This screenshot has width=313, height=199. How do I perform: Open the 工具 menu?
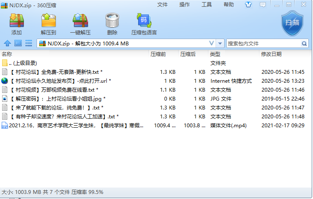207,5
